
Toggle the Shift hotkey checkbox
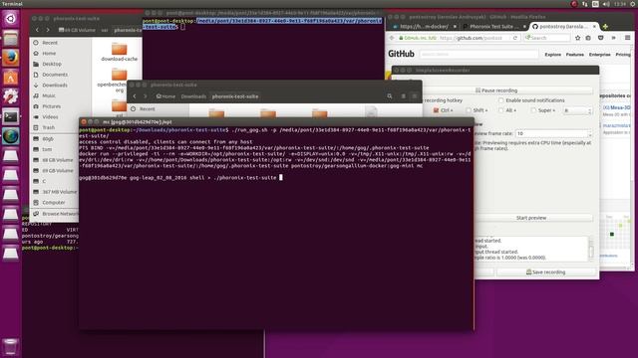(469, 110)
